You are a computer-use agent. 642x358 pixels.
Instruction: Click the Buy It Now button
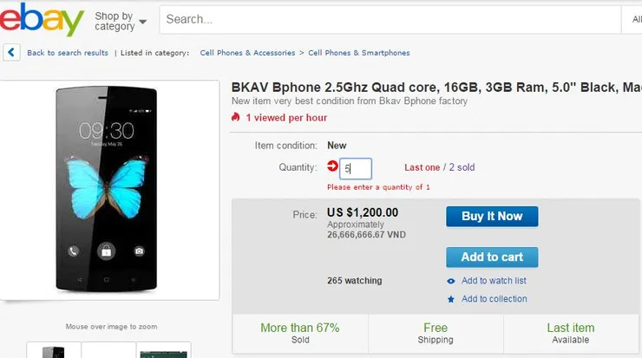(x=492, y=217)
